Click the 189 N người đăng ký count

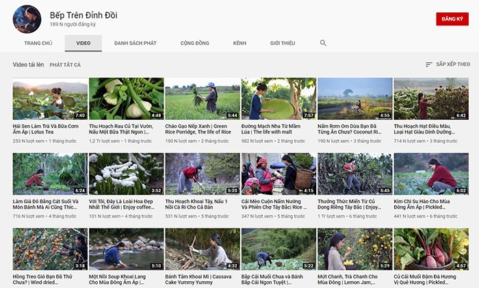pyautogui.click(x=73, y=24)
